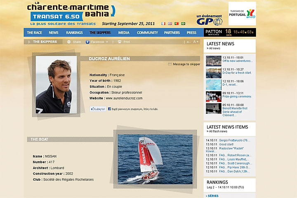Read 'D-1, reset...' headline

click(x=230, y=85)
